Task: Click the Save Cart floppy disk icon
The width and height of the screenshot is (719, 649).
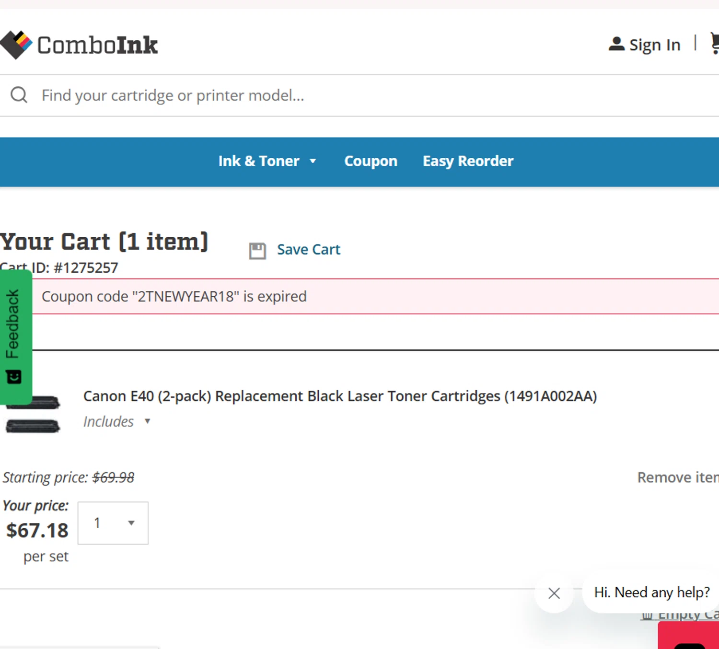Action: (257, 251)
